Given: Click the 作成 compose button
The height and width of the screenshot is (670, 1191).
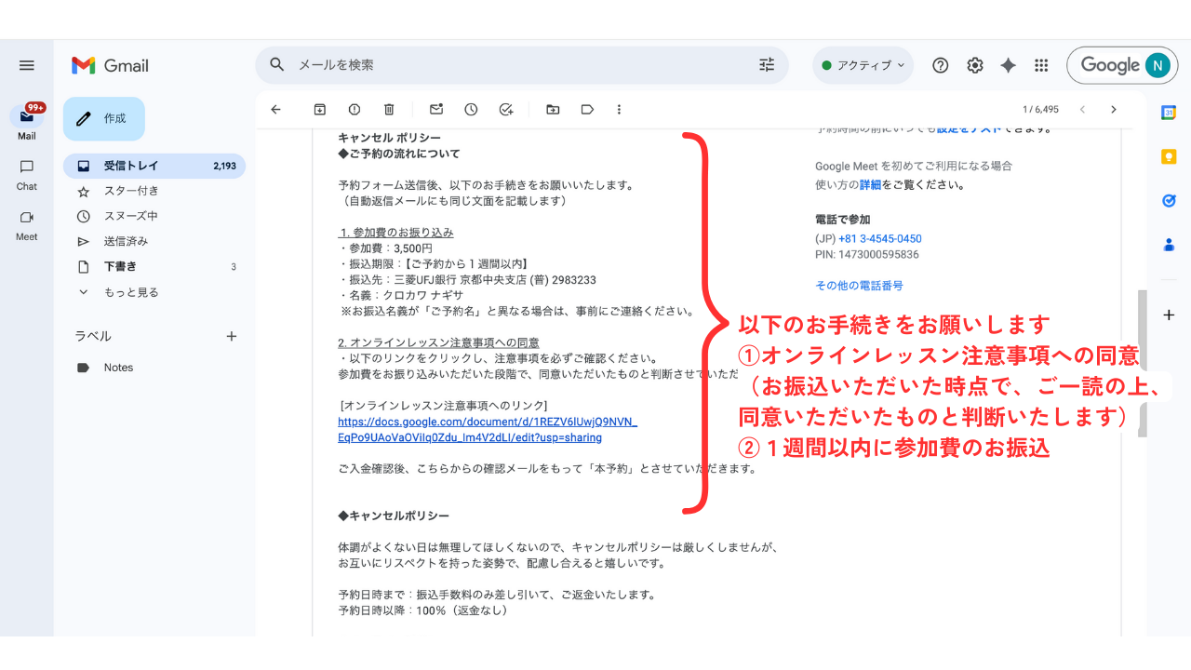Looking at the screenshot, I should coord(104,119).
